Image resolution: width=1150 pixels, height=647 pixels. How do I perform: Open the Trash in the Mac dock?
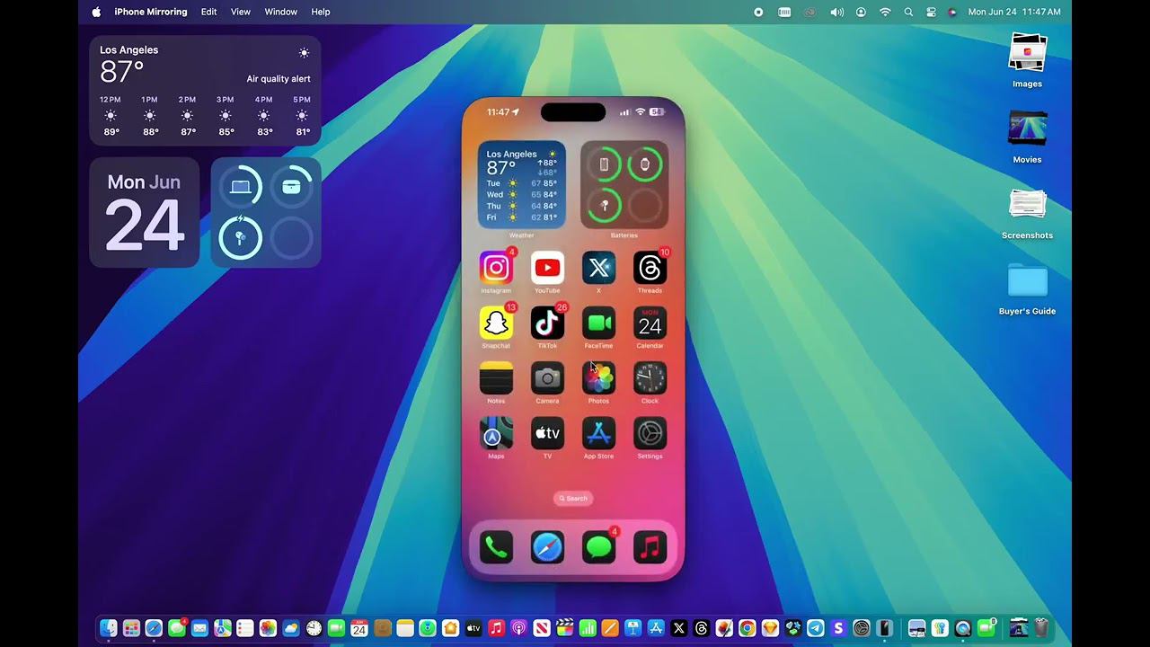click(x=1041, y=628)
